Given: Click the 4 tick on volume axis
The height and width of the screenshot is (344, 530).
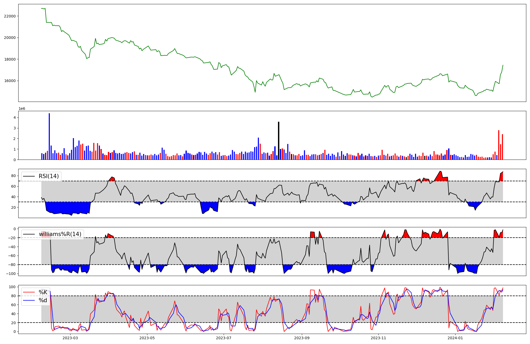Looking at the screenshot, I should pyautogui.click(x=15, y=117).
